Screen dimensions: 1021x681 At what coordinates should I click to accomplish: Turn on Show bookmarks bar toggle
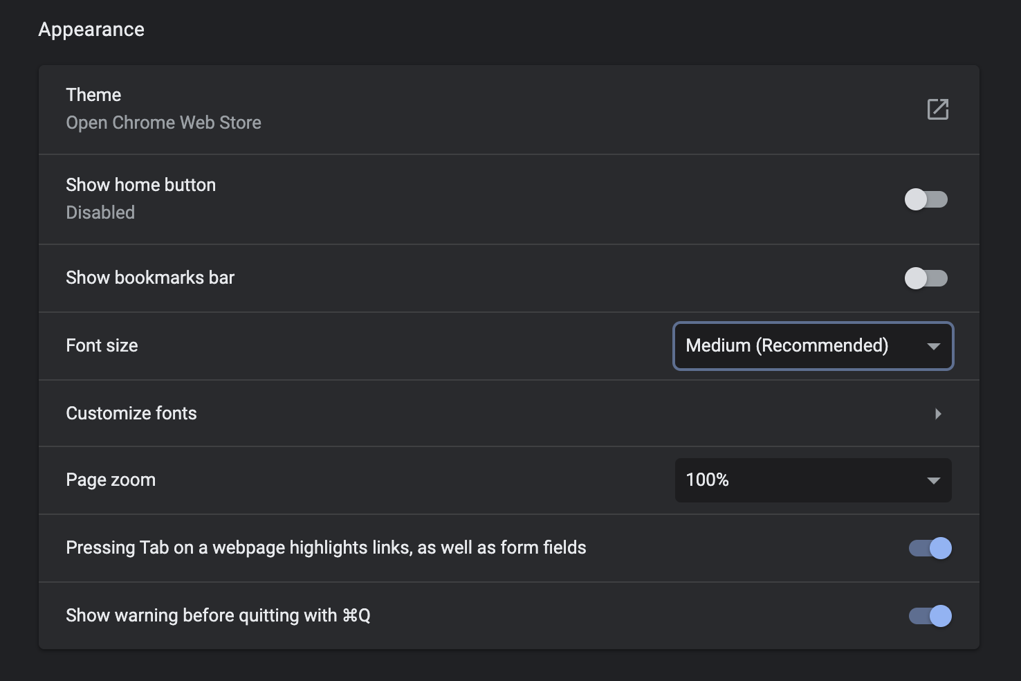tap(926, 278)
